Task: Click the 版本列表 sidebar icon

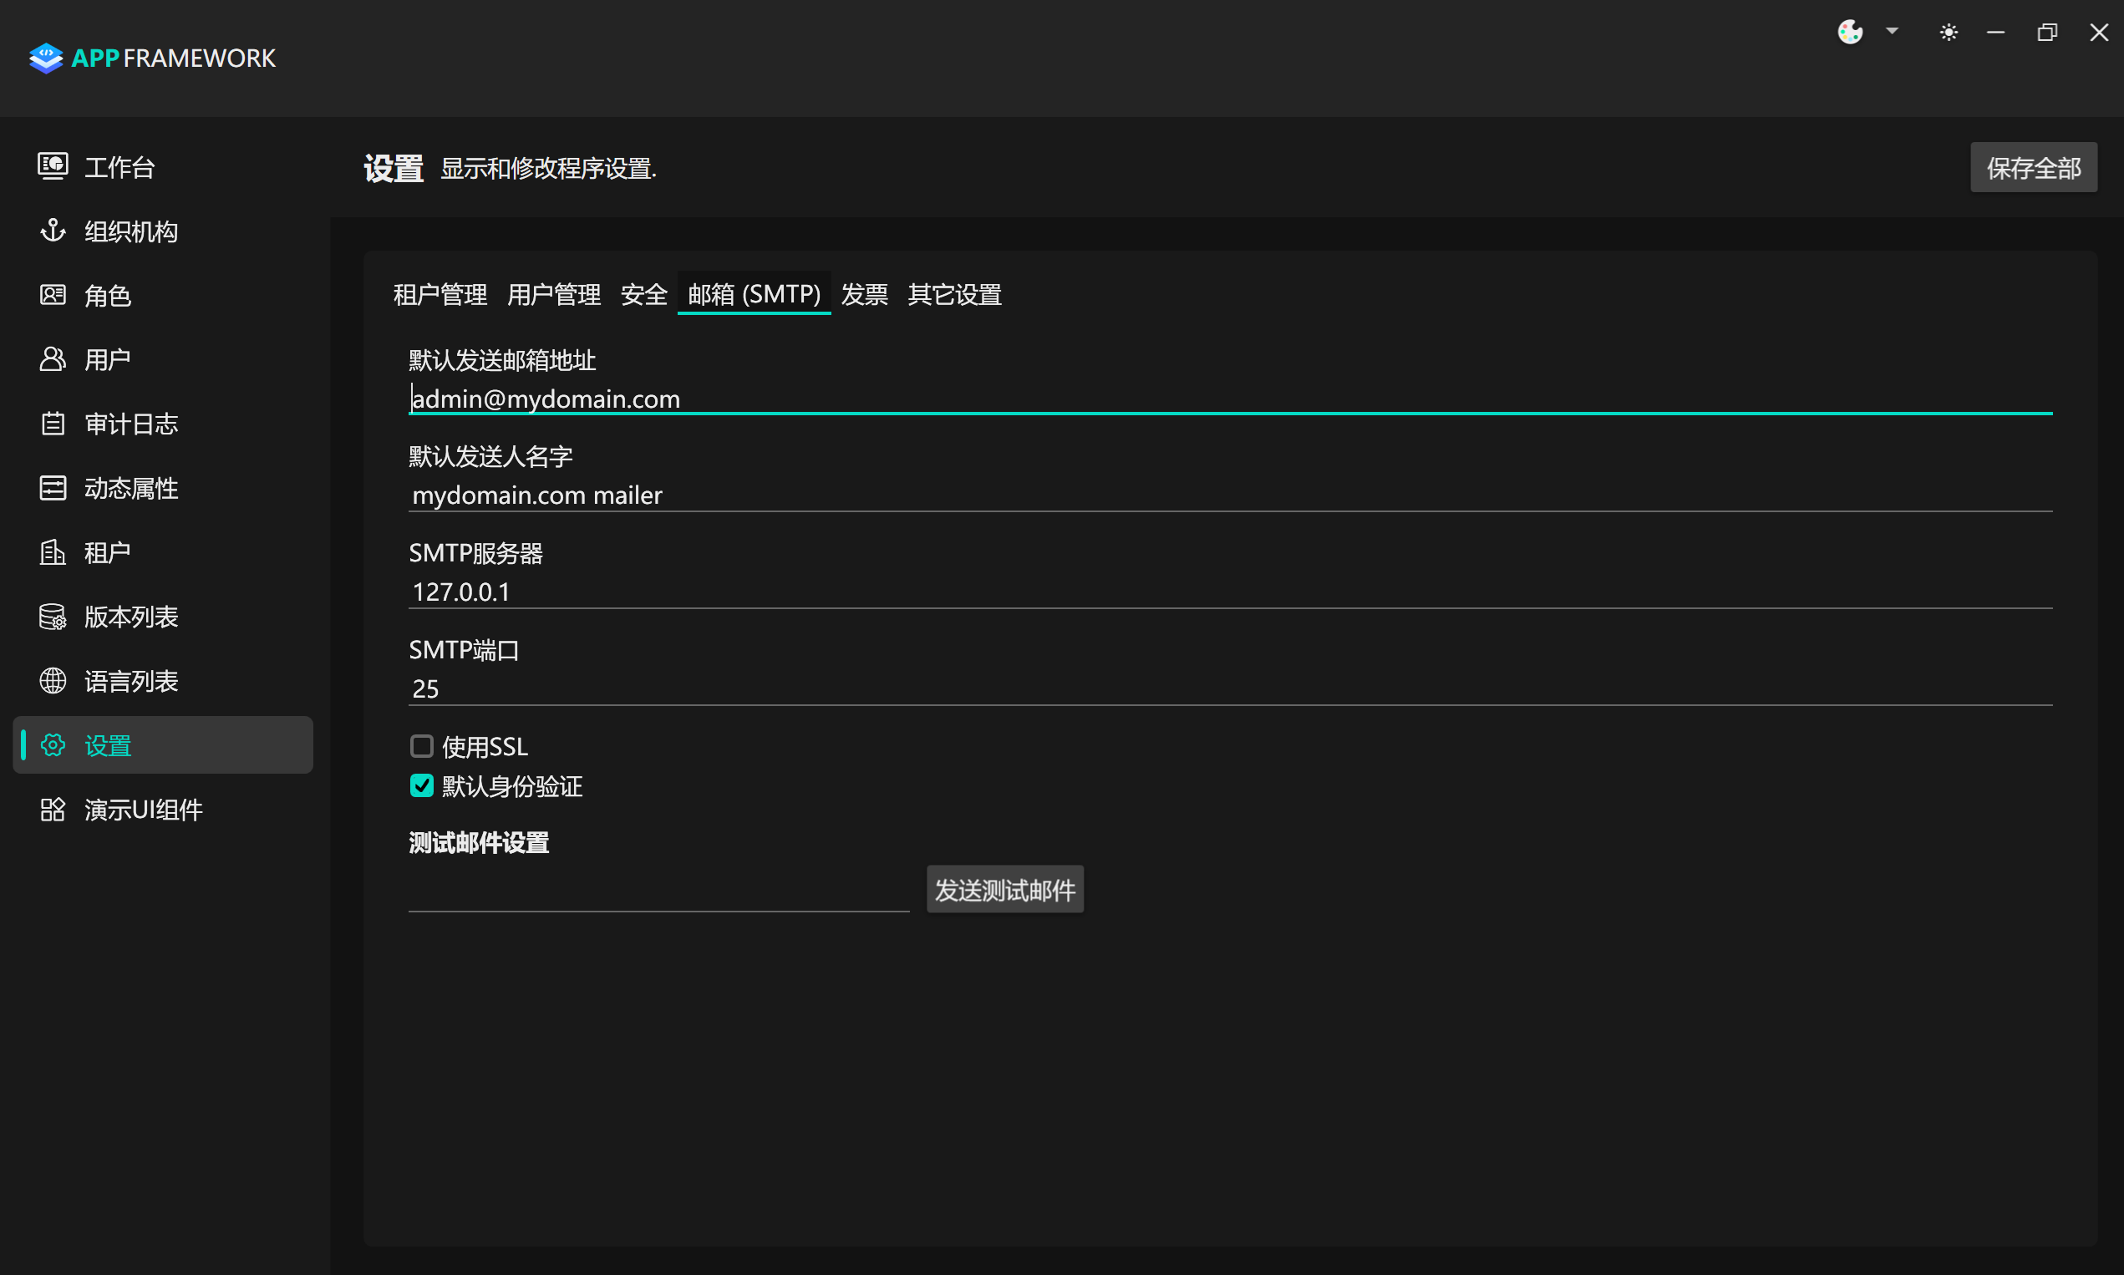Action: pos(53,617)
